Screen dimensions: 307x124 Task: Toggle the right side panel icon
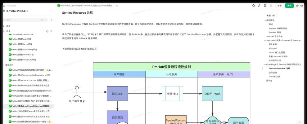pos(301,6)
